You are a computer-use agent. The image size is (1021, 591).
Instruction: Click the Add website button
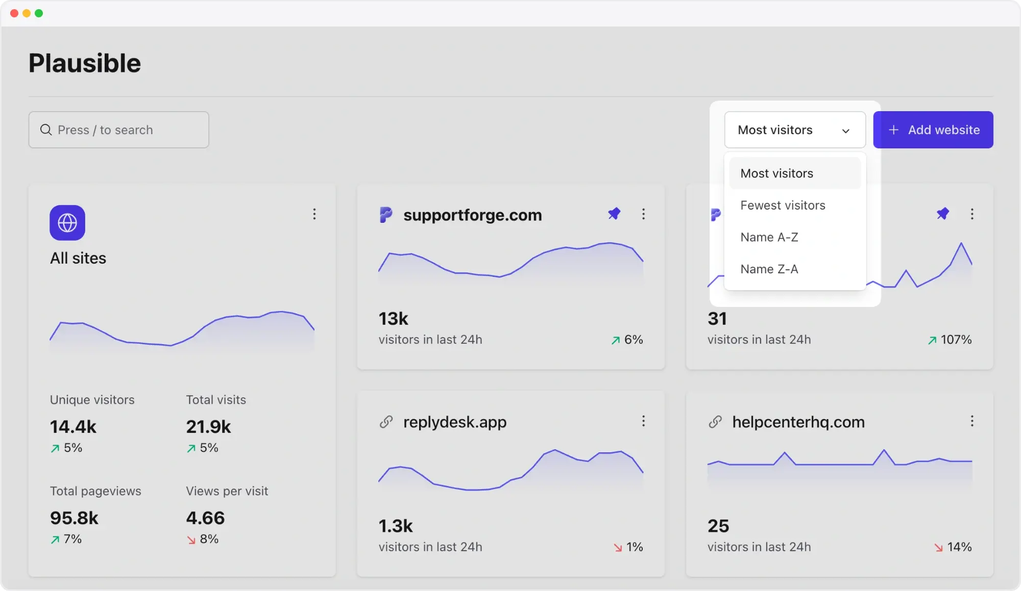[x=933, y=130]
